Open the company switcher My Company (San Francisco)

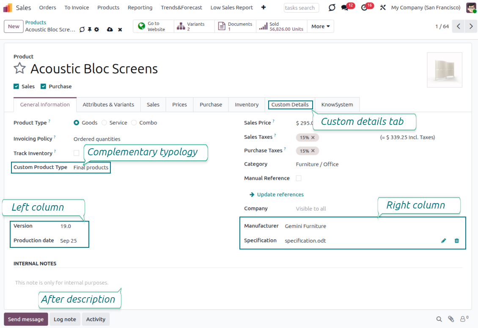426,8
